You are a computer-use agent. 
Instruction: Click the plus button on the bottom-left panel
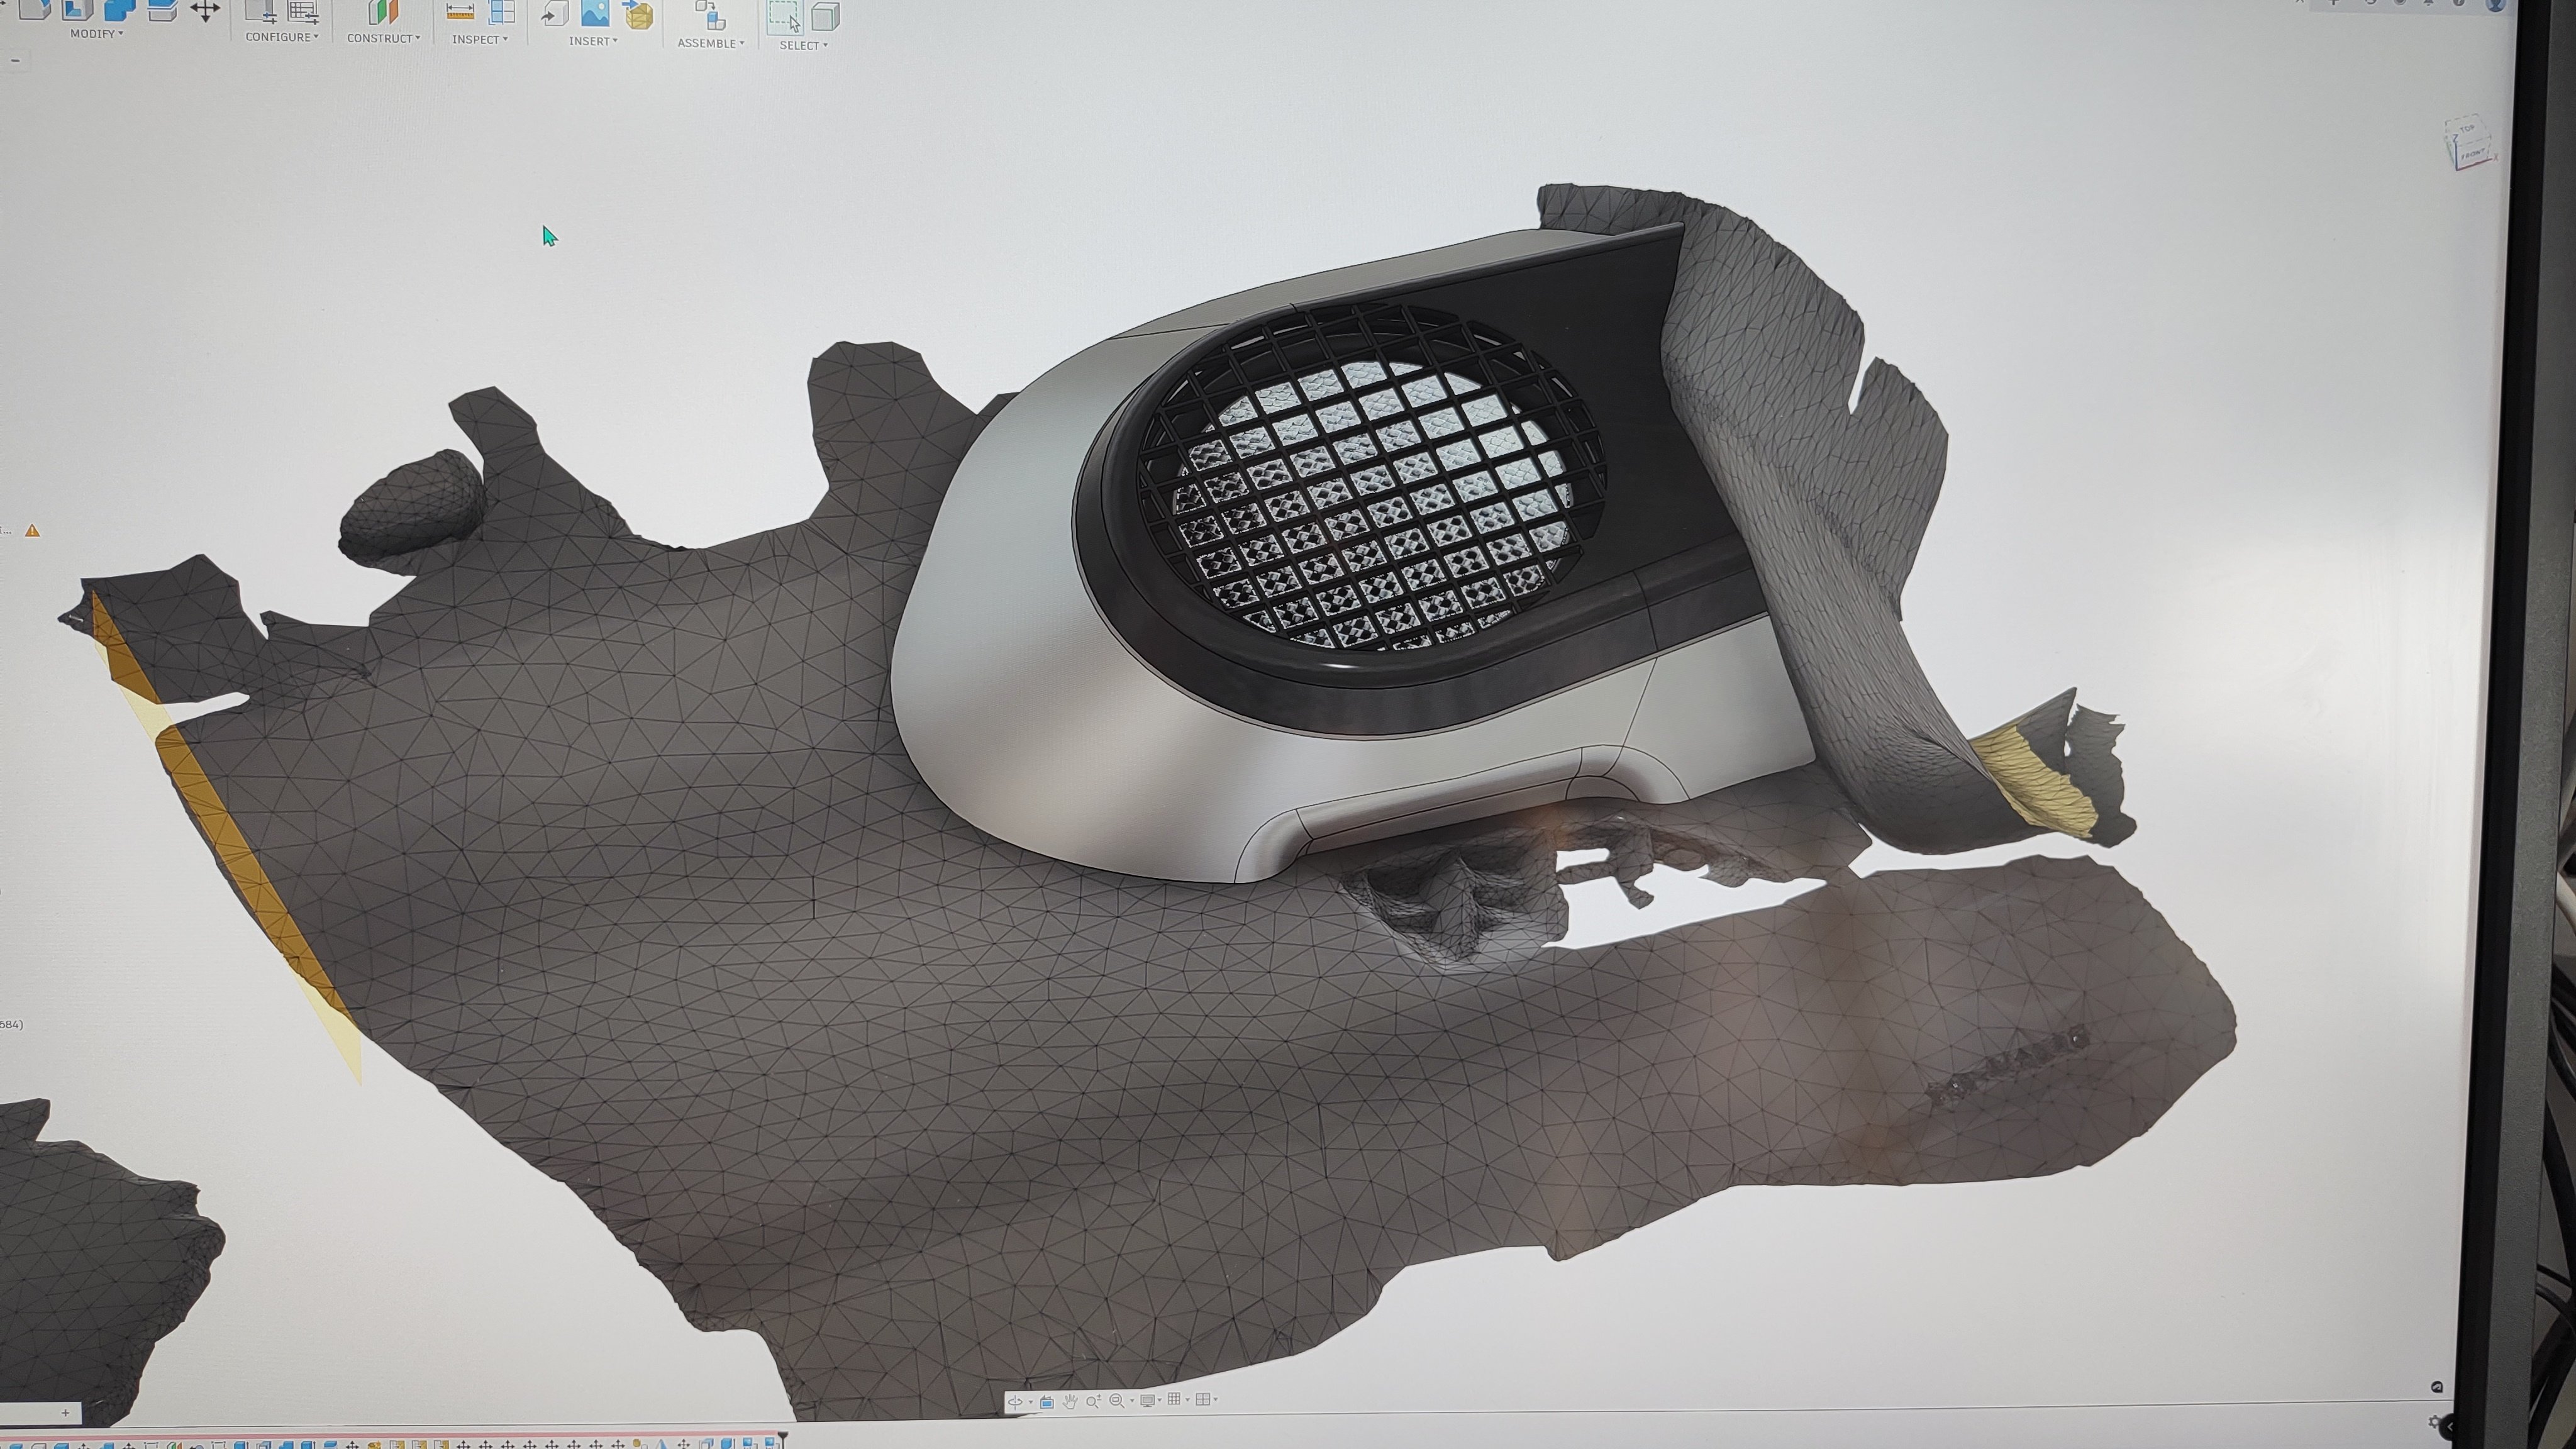[x=65, y=1413]
